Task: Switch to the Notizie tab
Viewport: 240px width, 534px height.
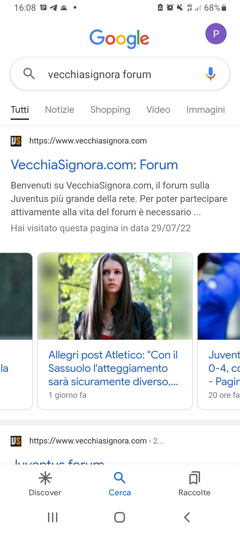Action: click(x=60, y=109)
